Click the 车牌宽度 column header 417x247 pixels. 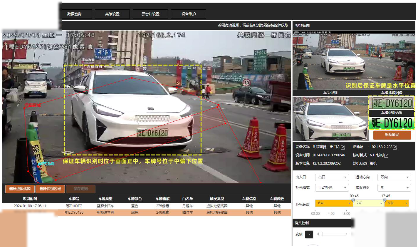tap(163, 199)
